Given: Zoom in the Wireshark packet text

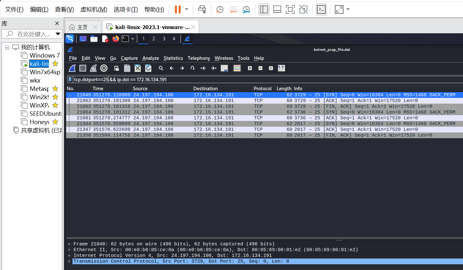Looking at the screenshot, I should [250, 68].
